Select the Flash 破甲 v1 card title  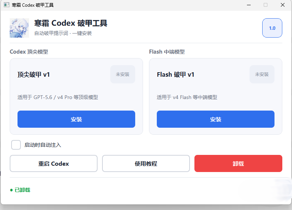(175, 74)
